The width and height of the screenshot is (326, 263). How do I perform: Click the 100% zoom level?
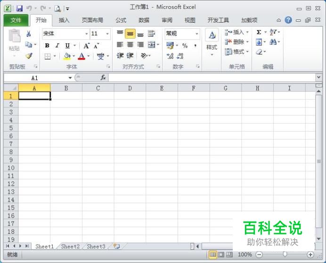tap(245, 255)
